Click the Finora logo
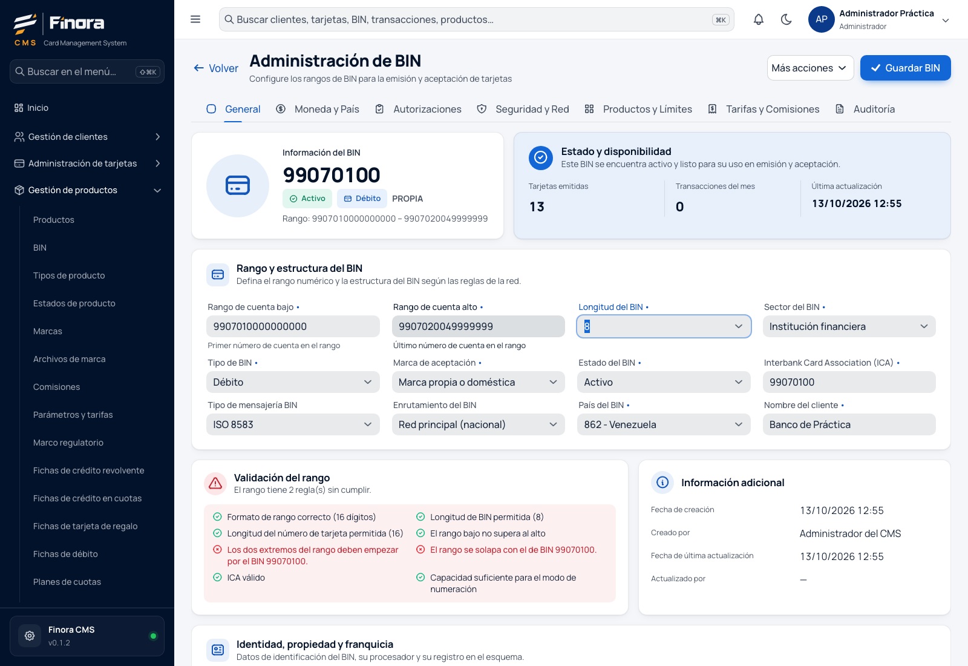 [59, 24]
